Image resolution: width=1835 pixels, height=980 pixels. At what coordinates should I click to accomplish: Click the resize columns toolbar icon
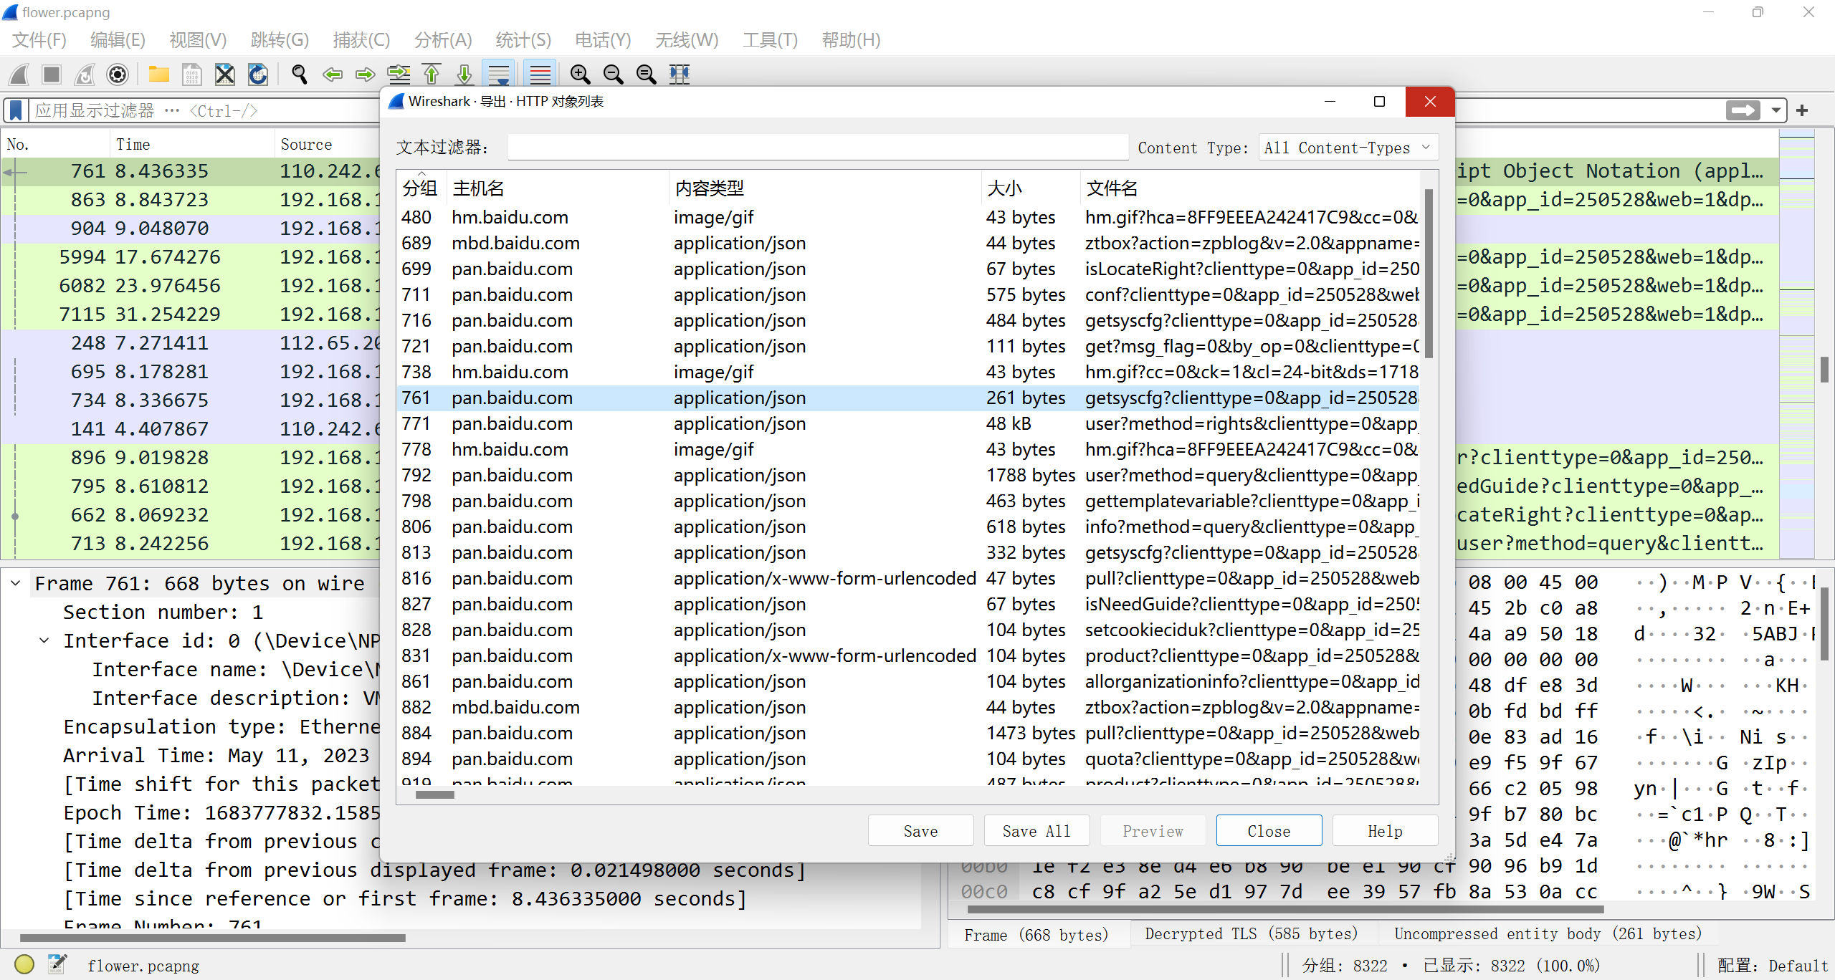coord(679,74)
